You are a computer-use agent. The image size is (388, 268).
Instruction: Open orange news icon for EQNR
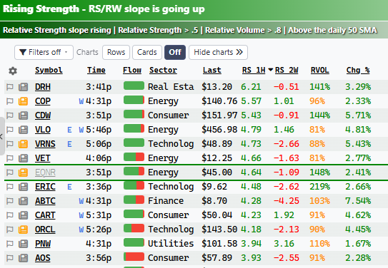click(x=24, y=172)
